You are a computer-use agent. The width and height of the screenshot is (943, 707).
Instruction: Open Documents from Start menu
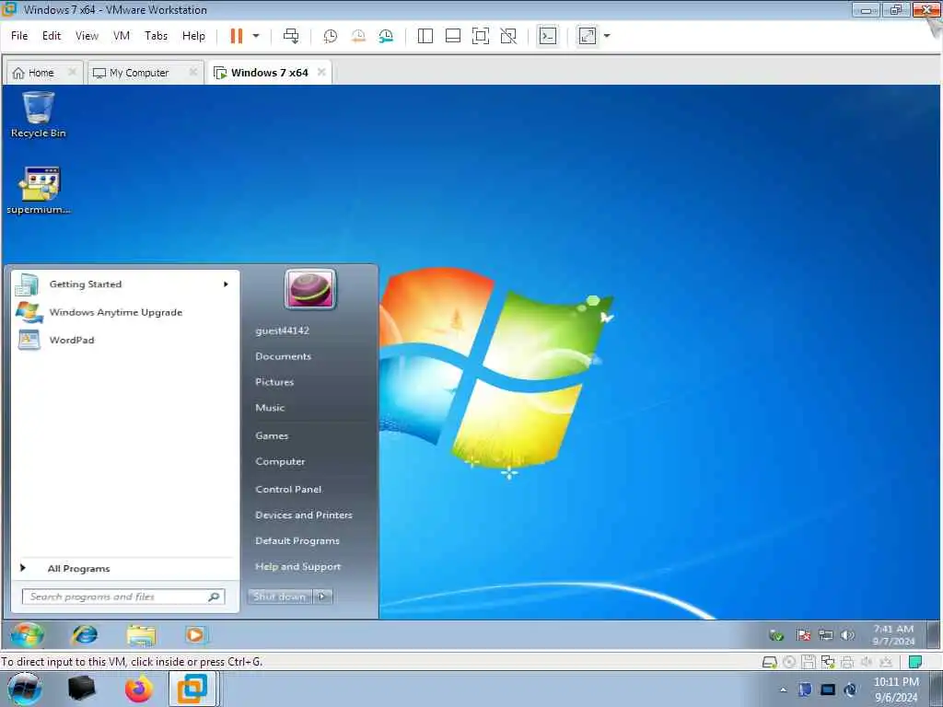[x=284, y=356]
